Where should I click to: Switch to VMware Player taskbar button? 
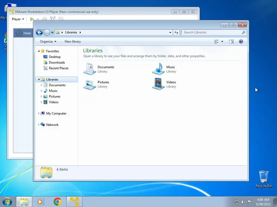pos(74,202)
